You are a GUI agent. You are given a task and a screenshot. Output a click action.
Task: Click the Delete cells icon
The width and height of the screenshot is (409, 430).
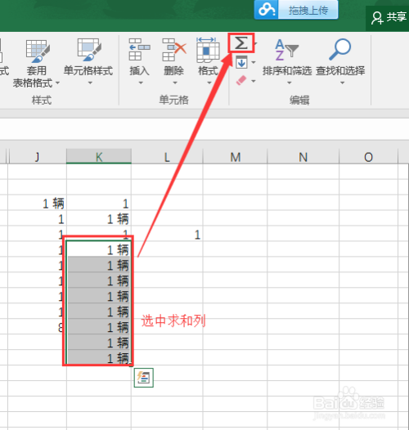tap(174, 50)
